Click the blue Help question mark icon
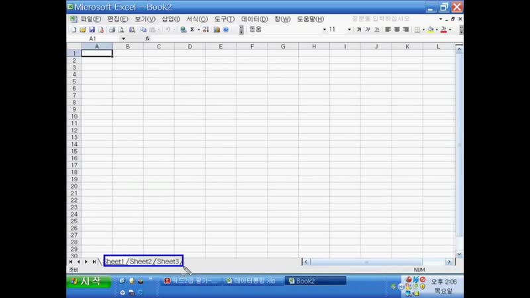Viewport: 530px width, 298px height. (x=226, y=30)
